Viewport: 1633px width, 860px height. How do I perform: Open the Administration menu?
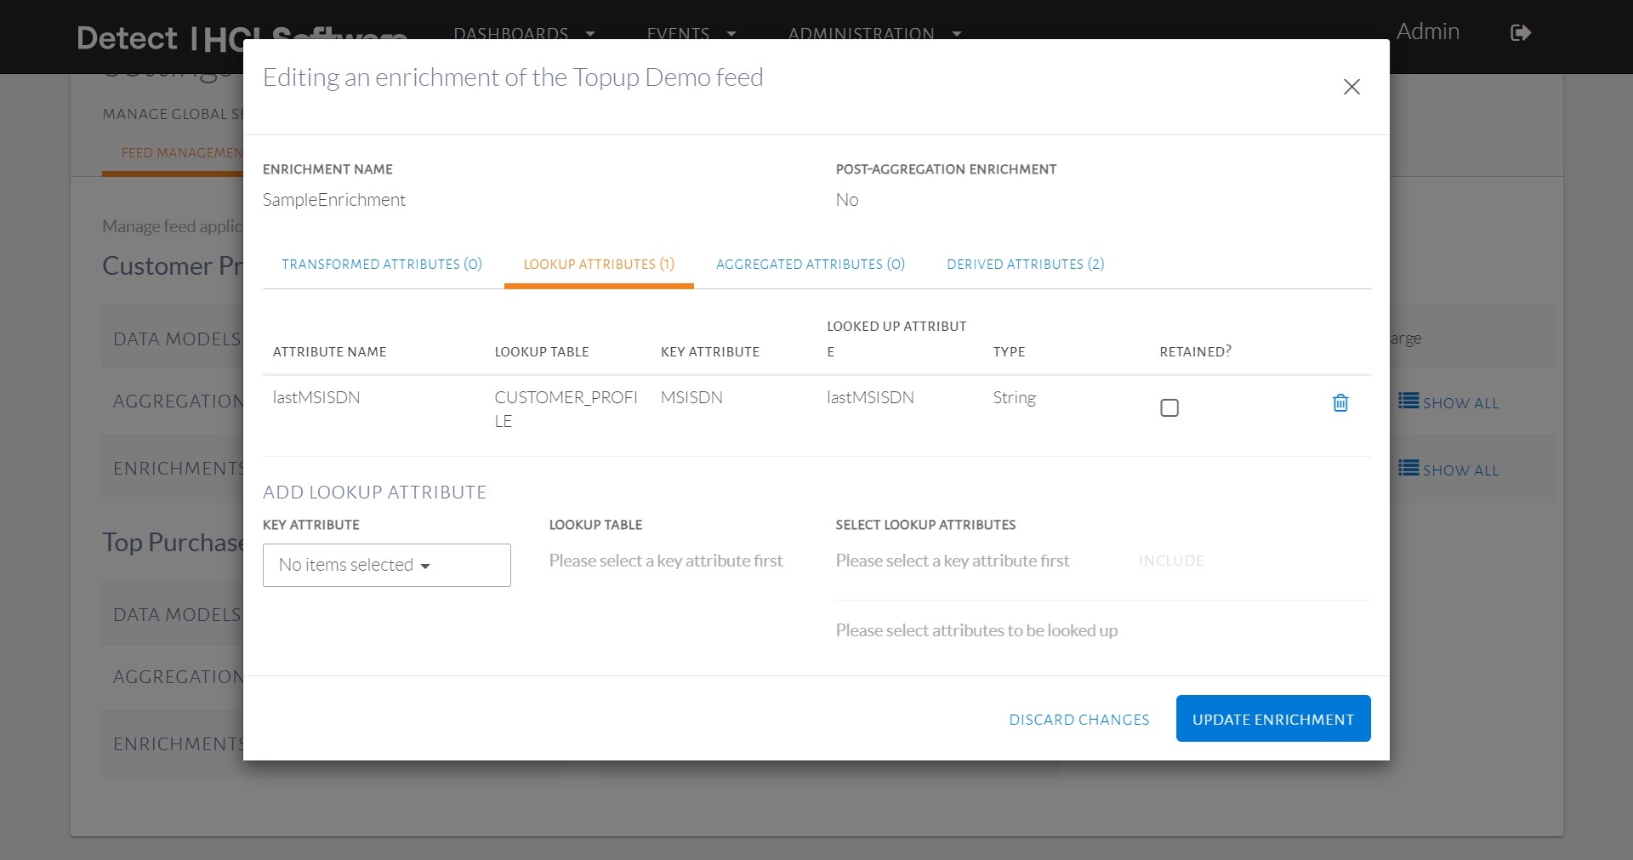[873, 33]
